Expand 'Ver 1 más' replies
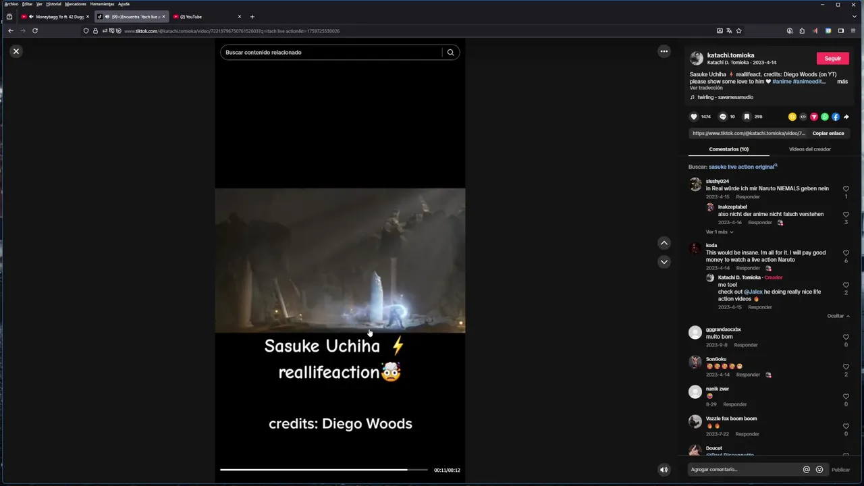The image size is (864, 486). pos(720,232)
